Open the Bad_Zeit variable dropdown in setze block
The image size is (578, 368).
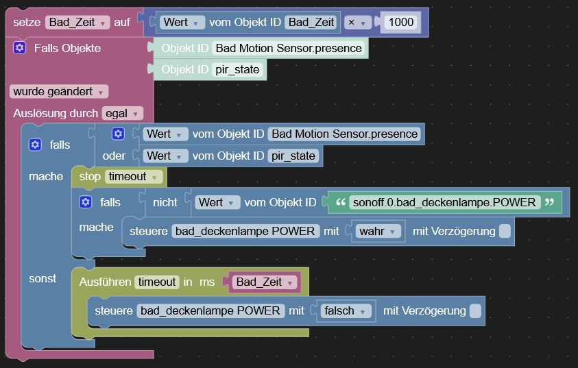tap(77, 22)
